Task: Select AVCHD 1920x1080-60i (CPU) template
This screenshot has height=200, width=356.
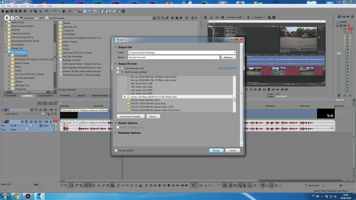Action: click(x=145, y=100)
